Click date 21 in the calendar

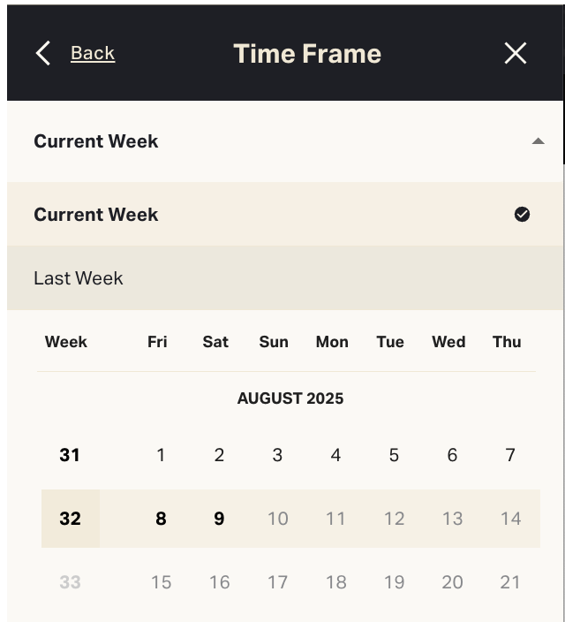[510, 582]
